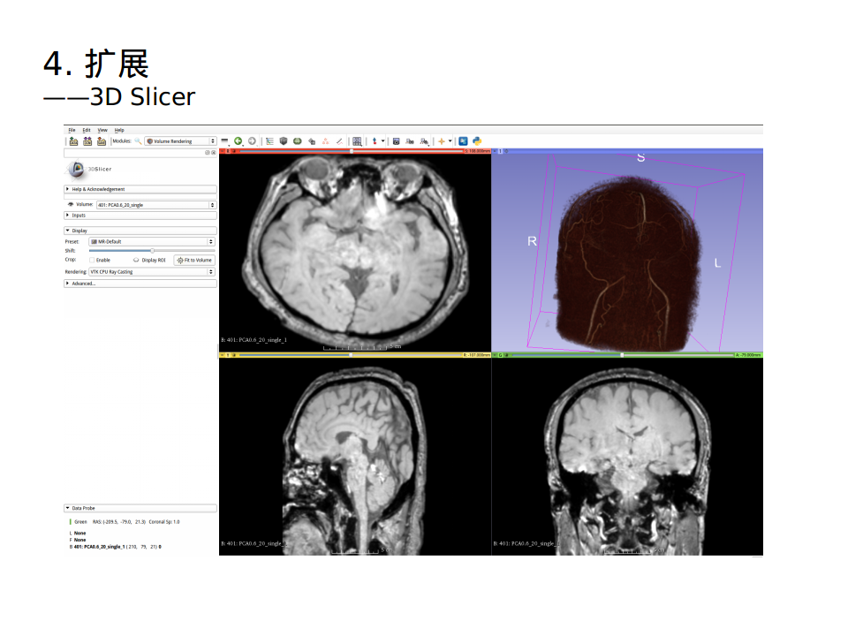848x636 pixels.
Task: Click the yellow slice view pin icon
Action: point(223,355)
